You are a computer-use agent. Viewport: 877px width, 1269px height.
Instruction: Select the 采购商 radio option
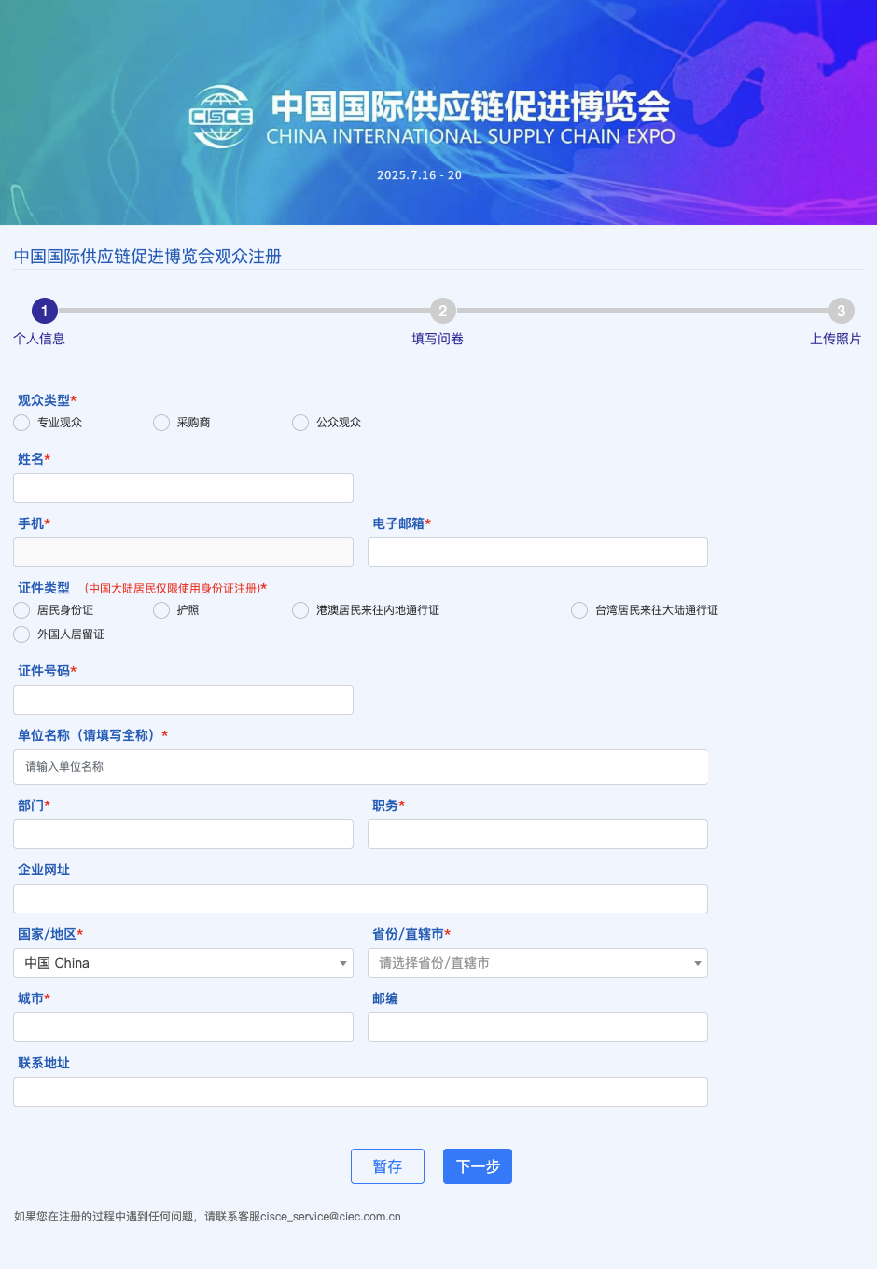161,423
